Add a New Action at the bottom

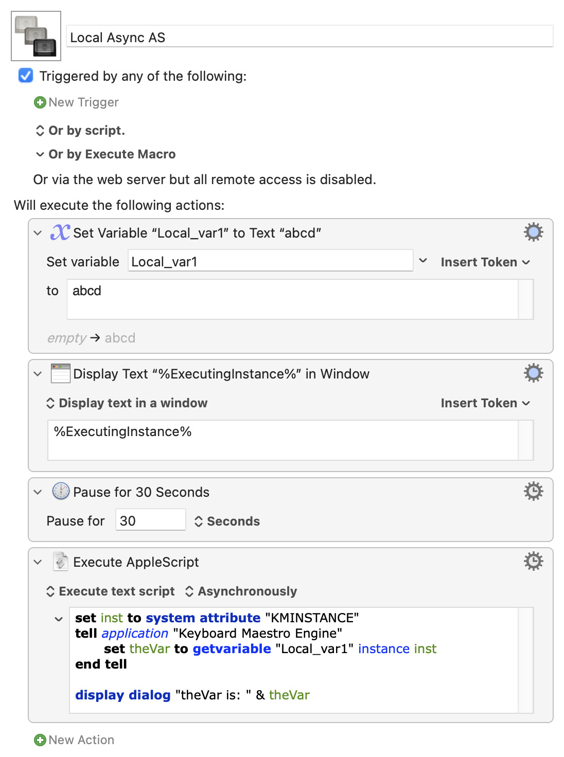(x=74, y=740)
